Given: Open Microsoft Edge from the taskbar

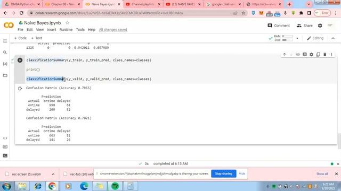Looking at the screenshot, I should pos(84,186).
